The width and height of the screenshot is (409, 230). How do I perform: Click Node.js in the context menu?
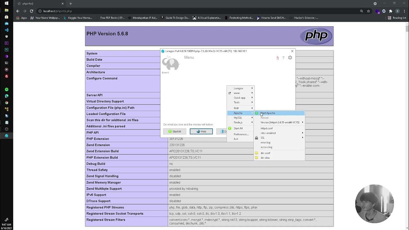240,122
